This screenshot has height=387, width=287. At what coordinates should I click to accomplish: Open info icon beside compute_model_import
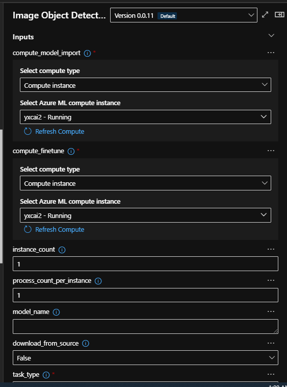coord(87,53)
